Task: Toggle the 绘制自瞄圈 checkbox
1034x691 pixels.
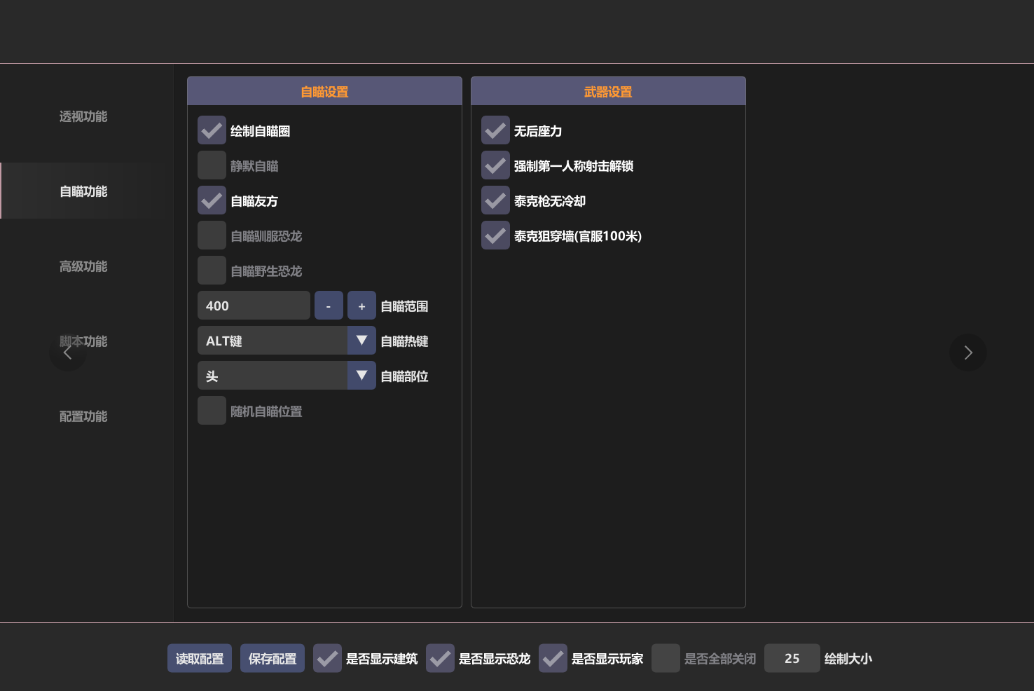Action: point(212,130)
